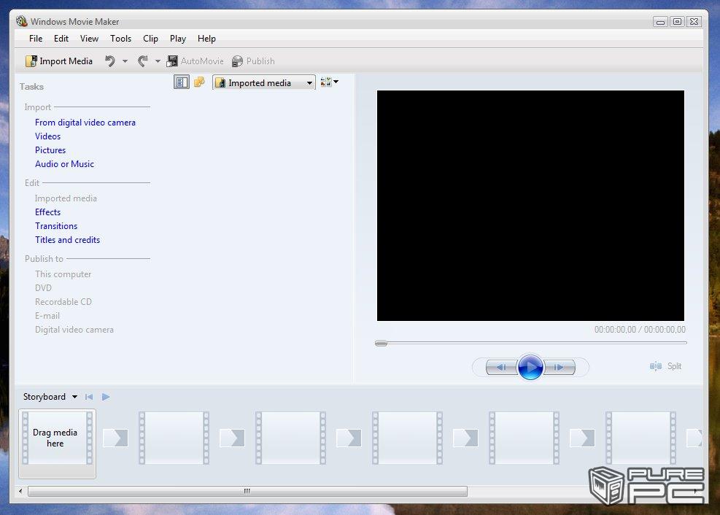
Task: Open the Transitions task link
Action: 56,226
